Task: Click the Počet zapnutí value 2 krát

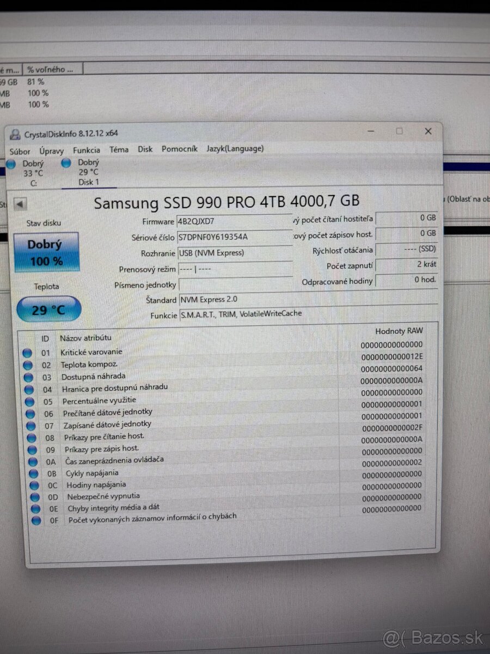Action: click(407, 265)
